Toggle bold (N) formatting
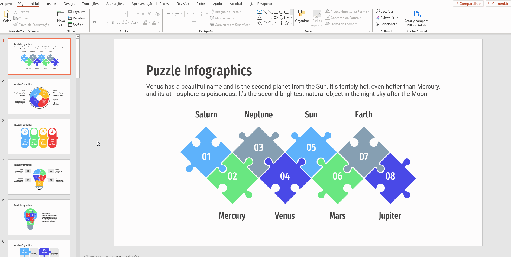This screenshot has height=257, width=511. click(95, 22)
